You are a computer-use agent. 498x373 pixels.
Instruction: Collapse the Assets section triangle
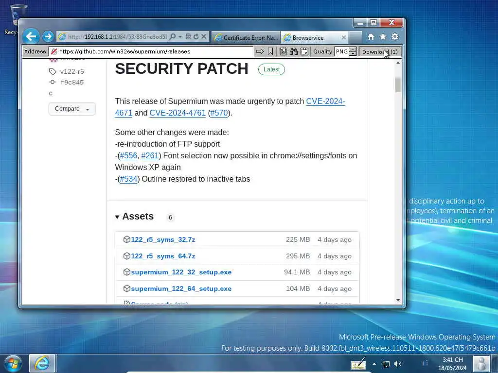pos(117,217)
